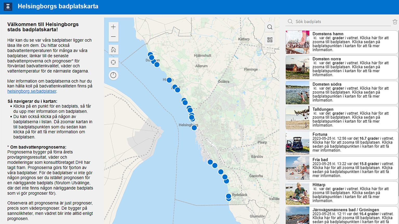Zoom out on the map

113,37
